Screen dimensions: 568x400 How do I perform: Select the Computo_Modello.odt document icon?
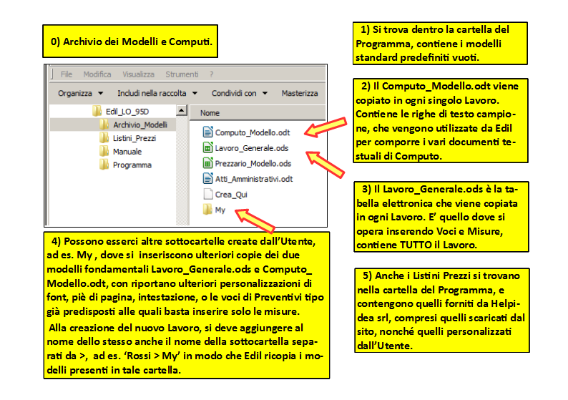[x=208, y=132]
